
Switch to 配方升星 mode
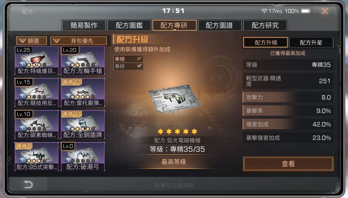coord(311,42)
